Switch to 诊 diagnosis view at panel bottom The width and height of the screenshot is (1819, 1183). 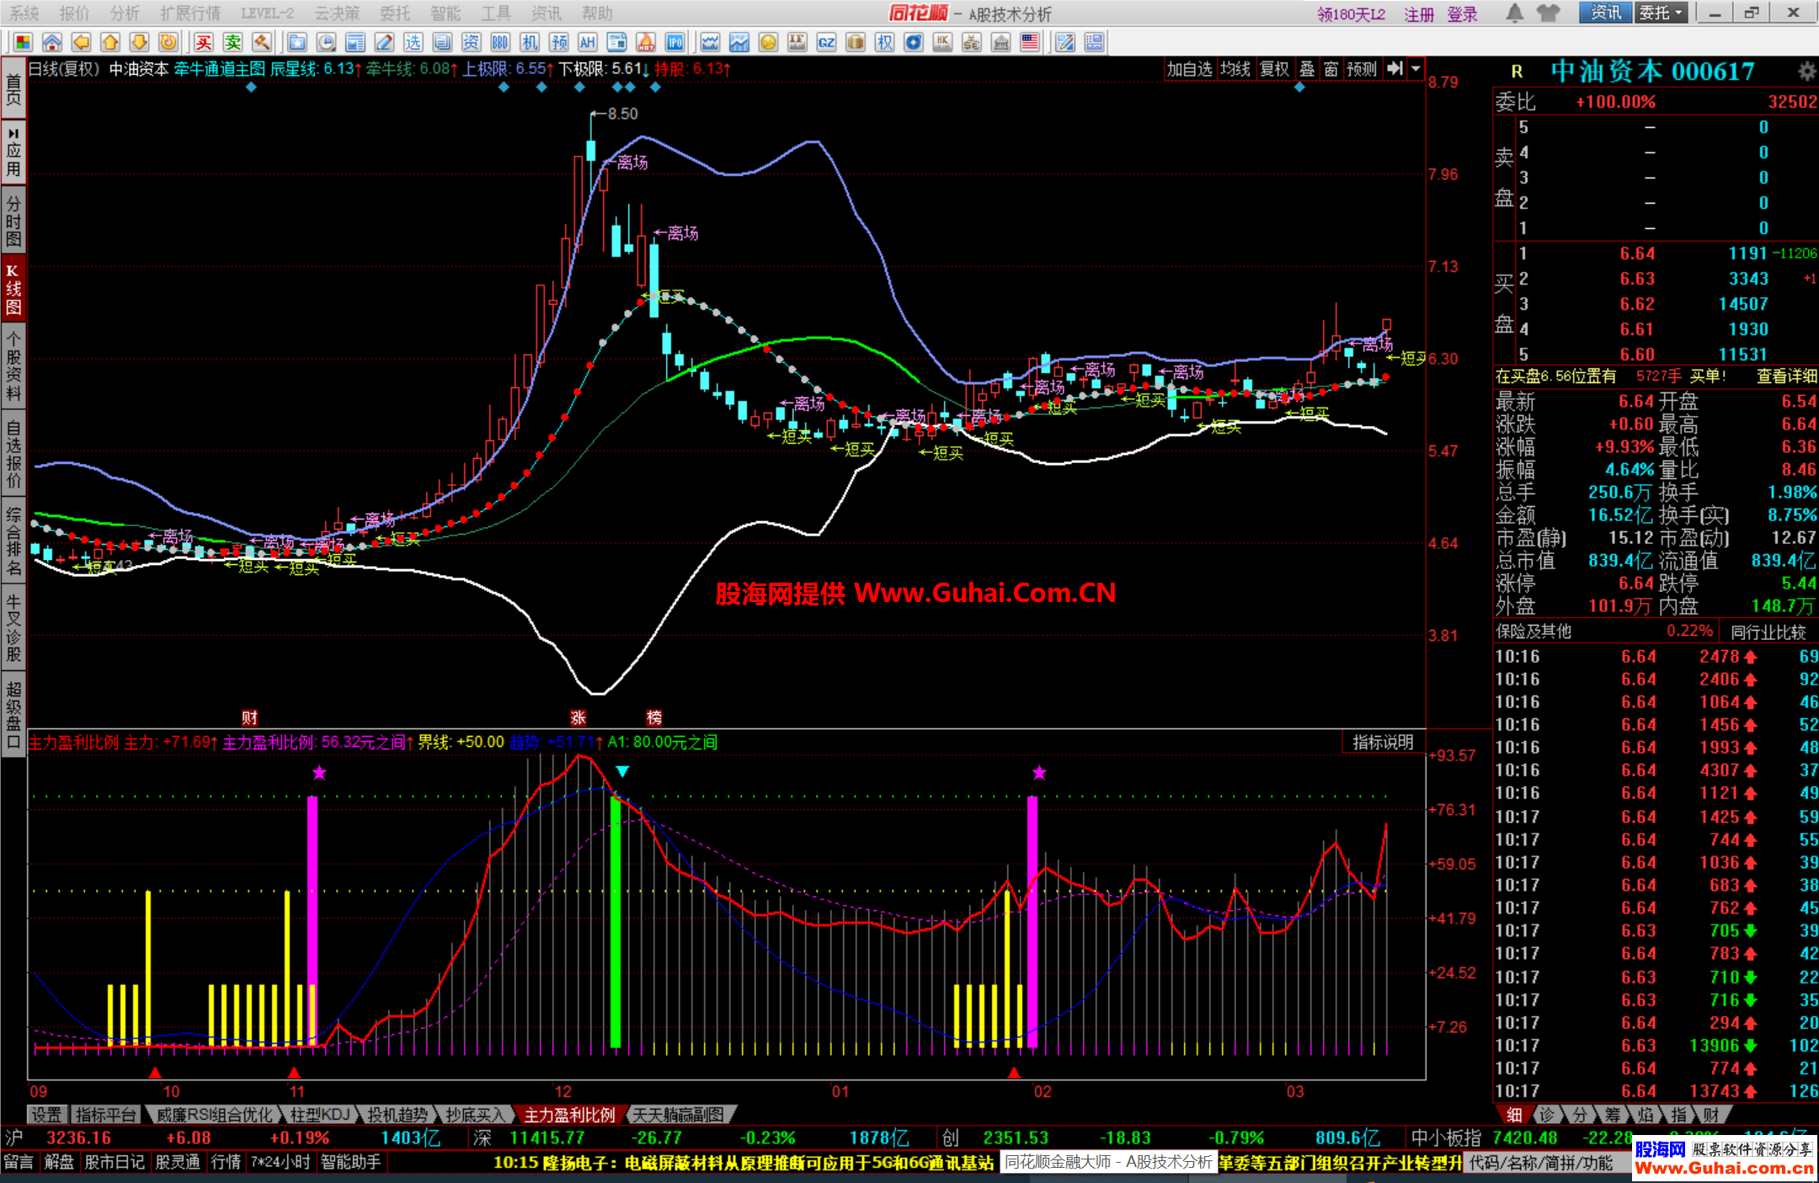pyautogui.click(x=1547, y=1115)
